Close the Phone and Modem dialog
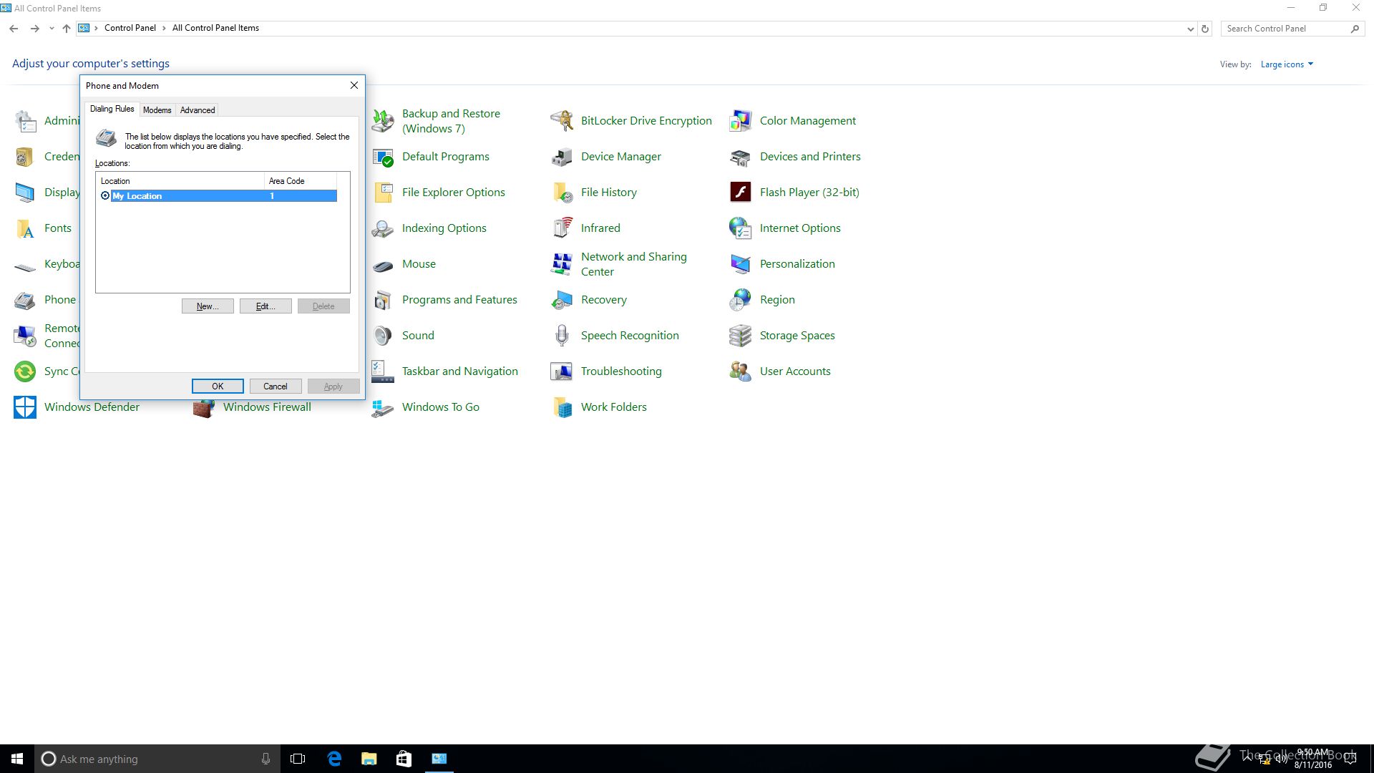Screen dimensions: 1374x773 (354, 85)
